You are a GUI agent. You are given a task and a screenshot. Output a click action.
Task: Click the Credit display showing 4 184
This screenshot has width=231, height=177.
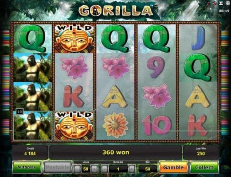(30, 152)
